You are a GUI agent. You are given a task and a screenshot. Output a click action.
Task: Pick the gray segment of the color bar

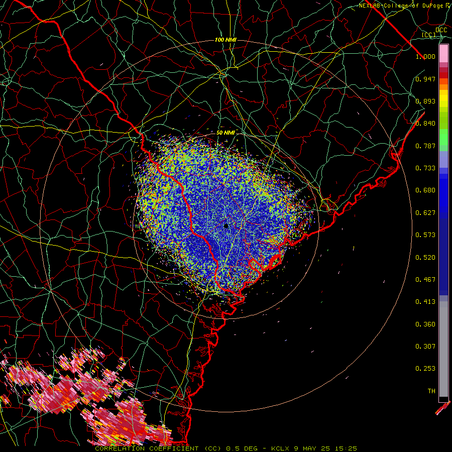(443, 349)
